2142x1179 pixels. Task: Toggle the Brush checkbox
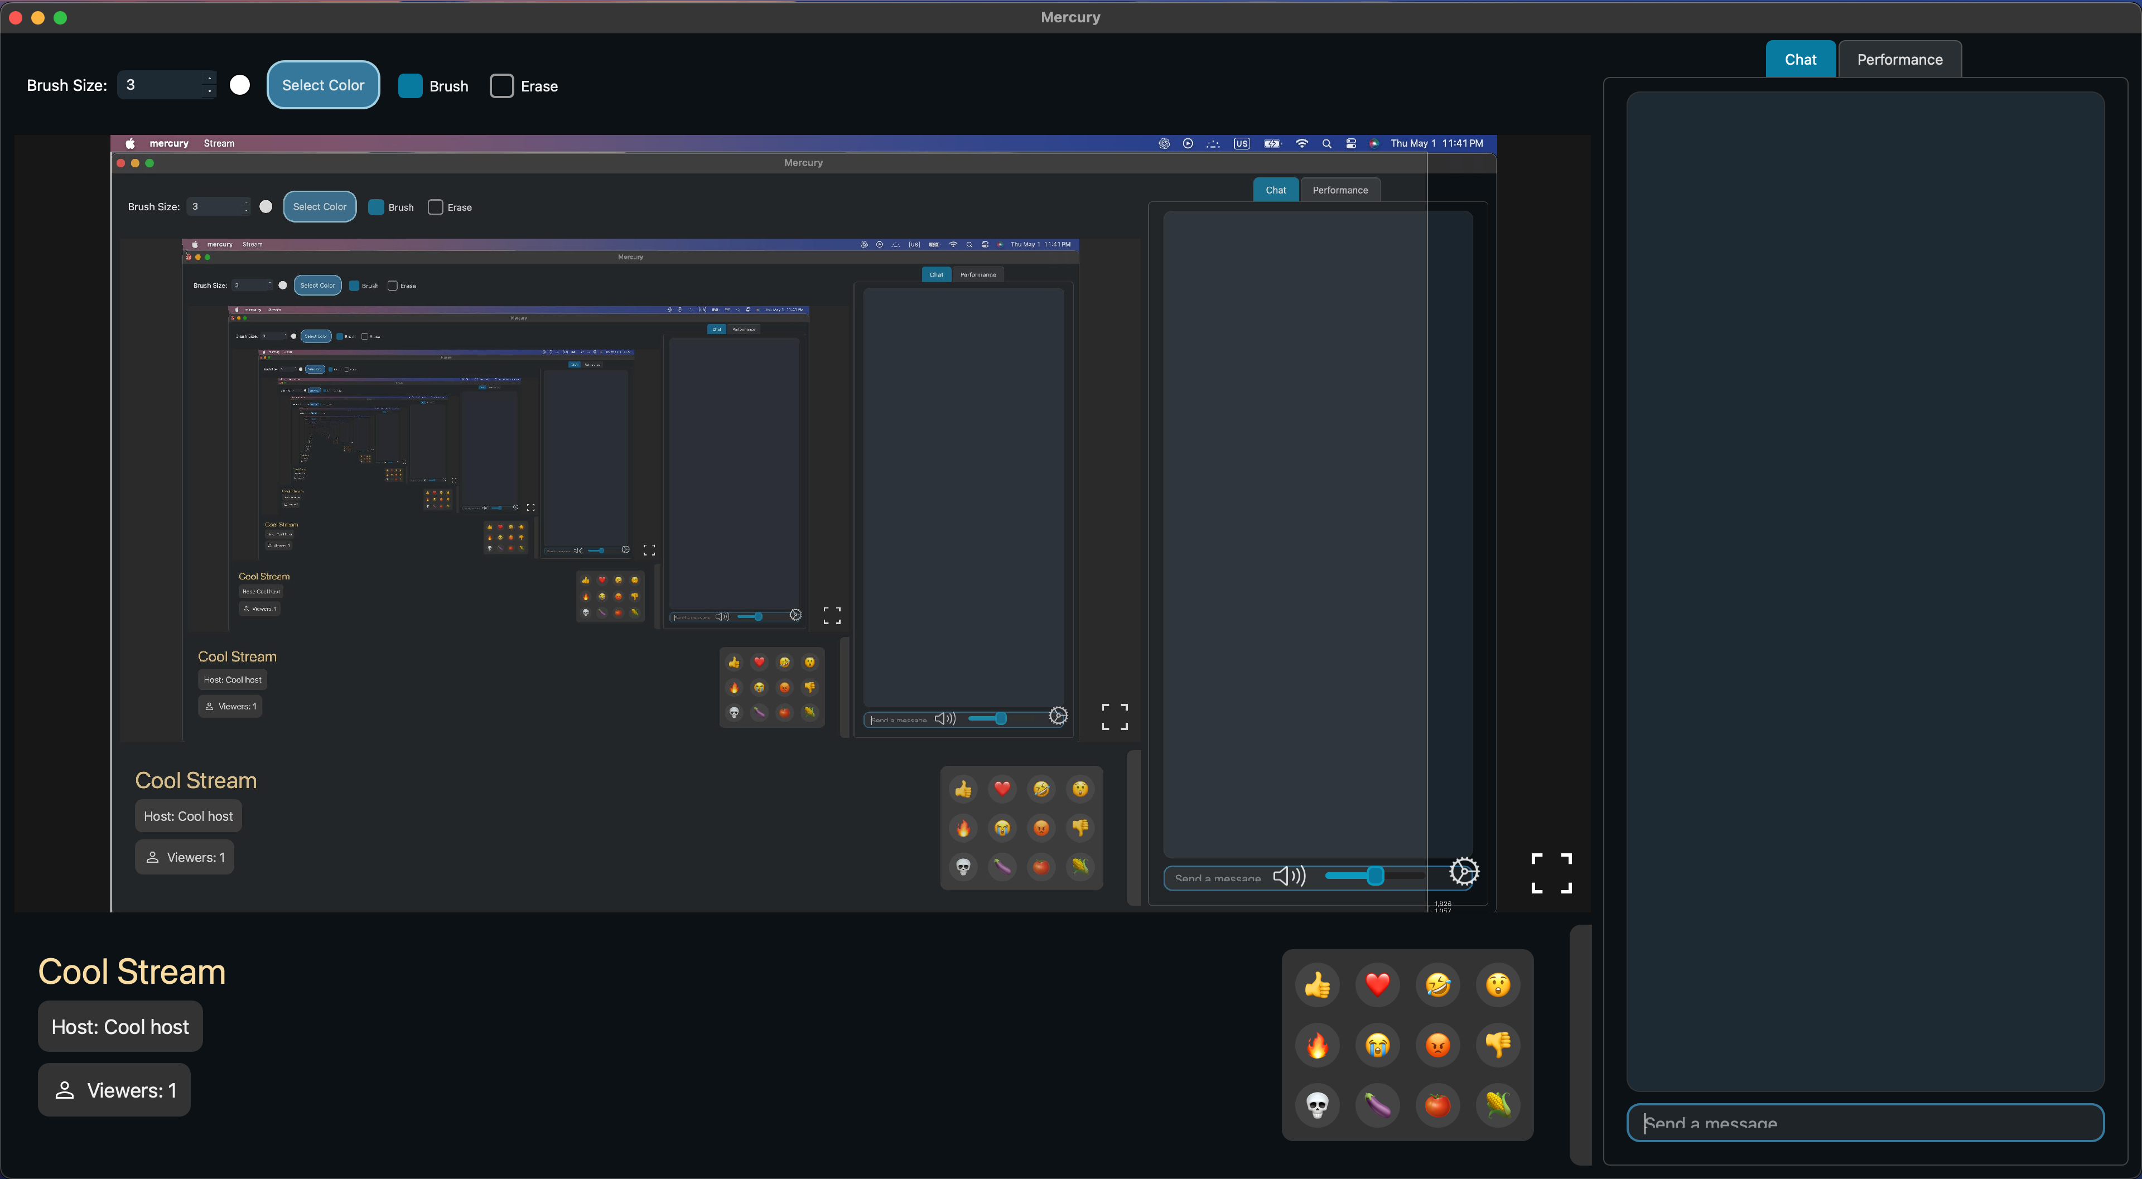coord(410,86)
